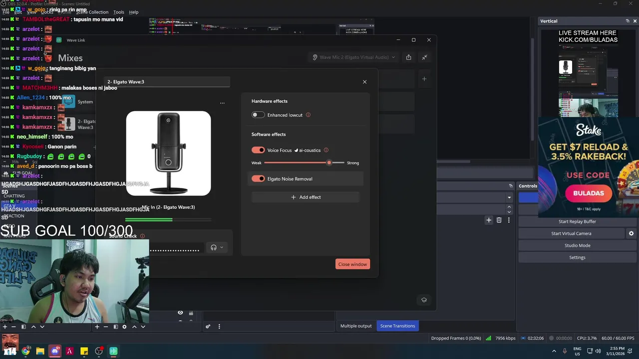Screen dimensions: 639x359
Task: Open Google Chrome from taskbar
Action: (25, 351)
